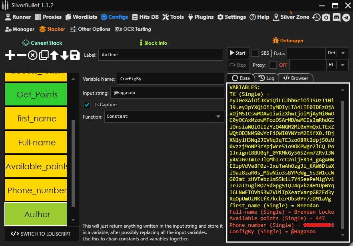Enable the SBS checkbox
The image size is (353, 246).
click(x=255, y=53)
